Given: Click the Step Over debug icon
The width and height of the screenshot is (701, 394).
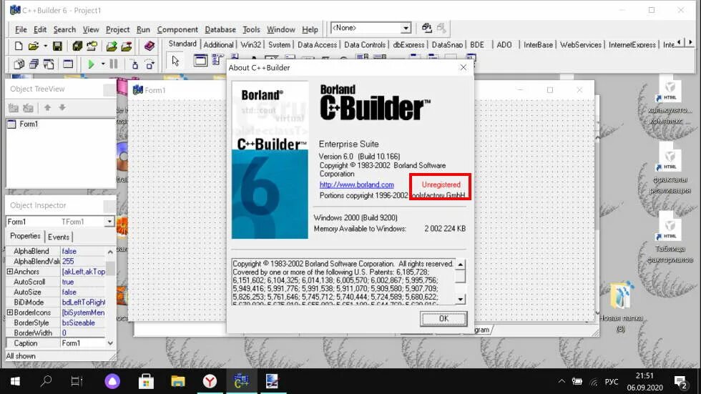Looking at the screenshot, I should click(149, 64).
